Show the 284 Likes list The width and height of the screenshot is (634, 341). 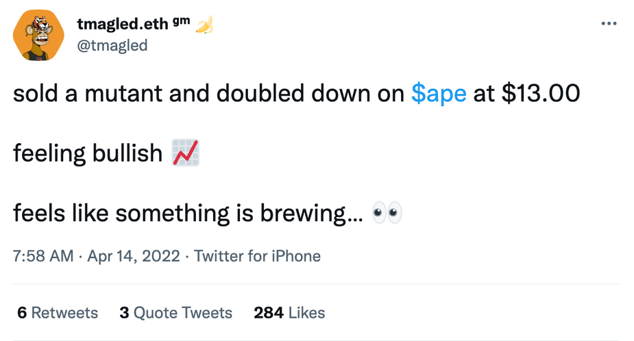coord(289,313)
